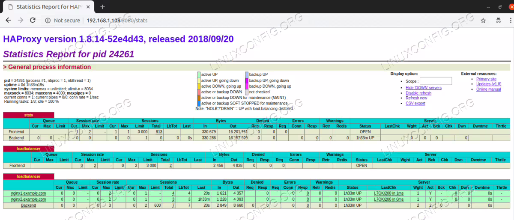Screen dimensions: 514x220
Task: Click the 'Display option:' label
Action: (x=404, y=74)
